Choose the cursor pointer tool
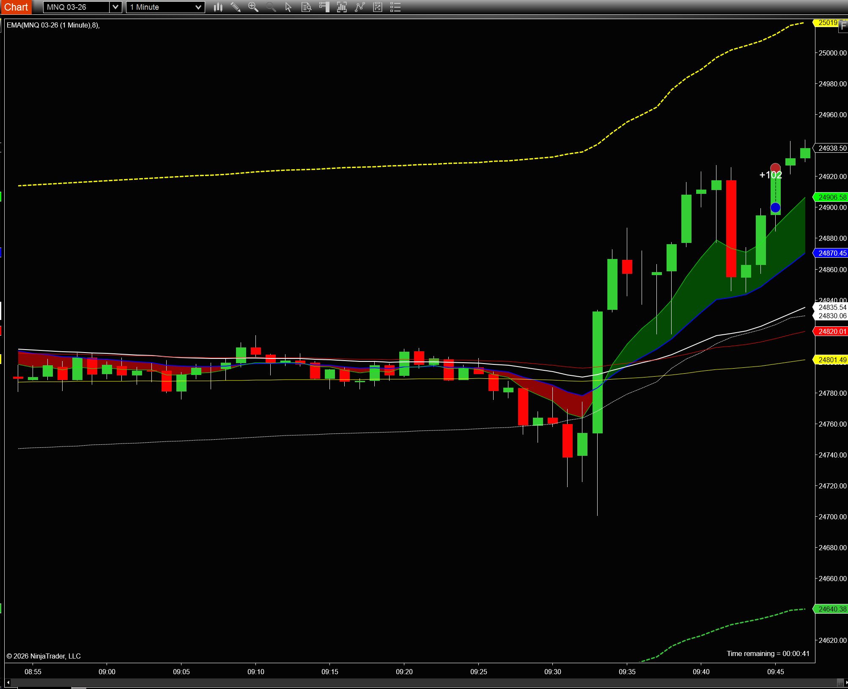Viewport: 848px width, 689px height. (288, 7)
